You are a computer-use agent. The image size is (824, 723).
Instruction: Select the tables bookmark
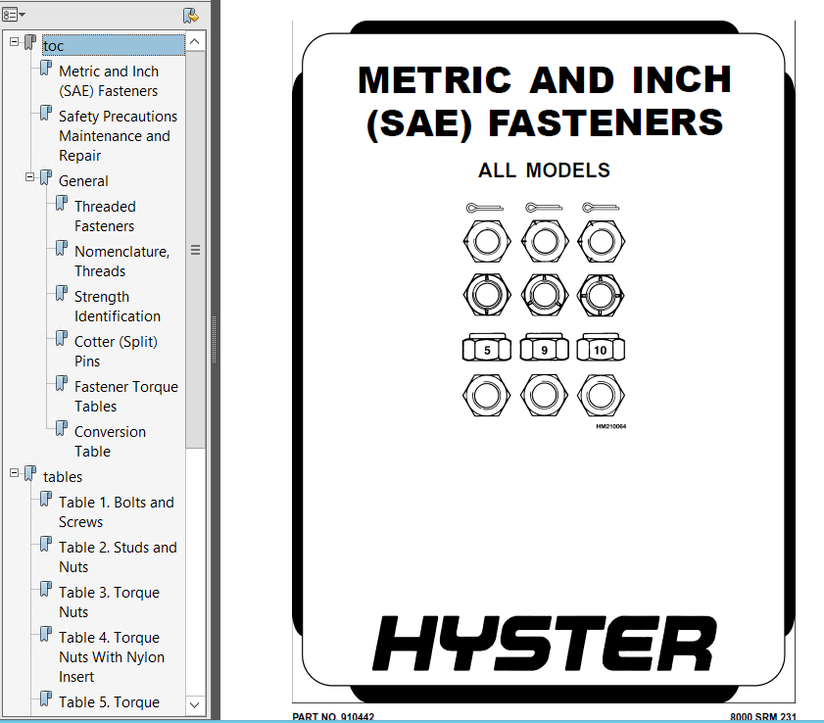[63, 476]
